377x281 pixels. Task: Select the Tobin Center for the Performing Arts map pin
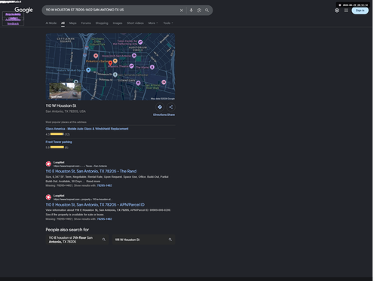[140, 42]
